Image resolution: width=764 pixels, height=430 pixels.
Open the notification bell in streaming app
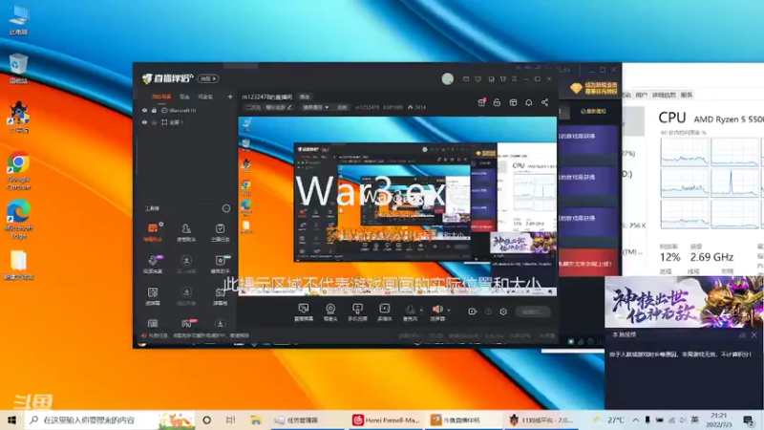(x=529, y=102)
